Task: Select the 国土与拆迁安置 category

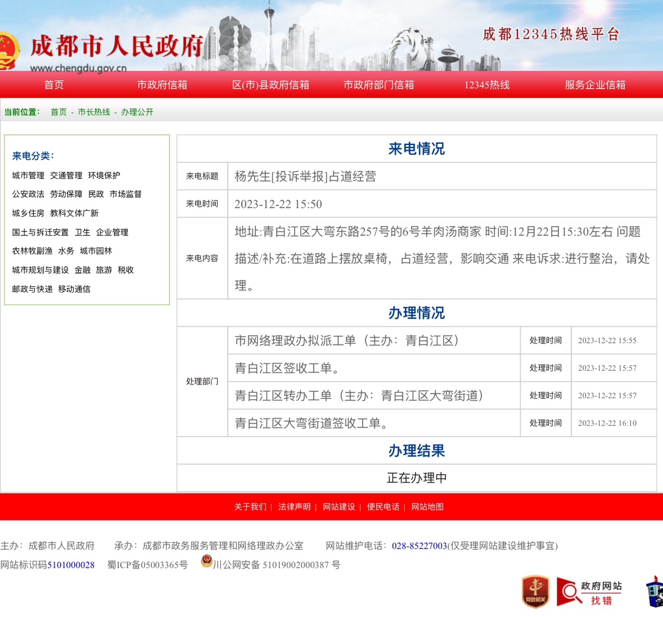Action: click(x=40, y=232)
